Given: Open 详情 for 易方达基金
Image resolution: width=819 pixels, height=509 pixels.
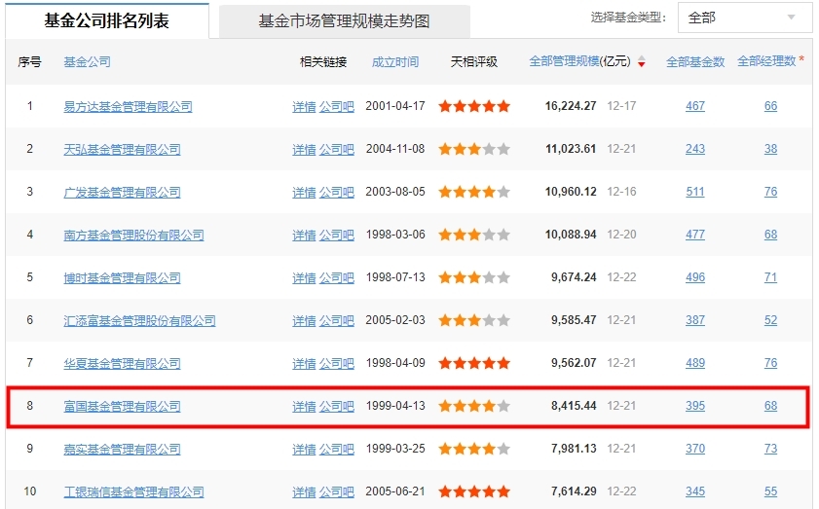Looking at the screenshot, I should coord(304,106).
